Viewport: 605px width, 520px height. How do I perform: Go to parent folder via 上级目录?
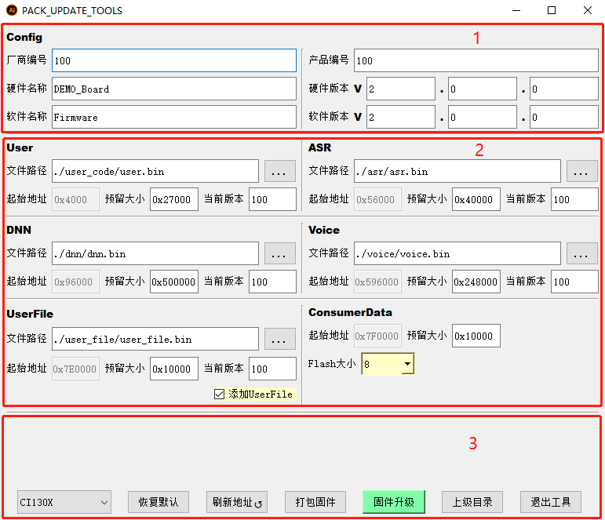(472, 502)
